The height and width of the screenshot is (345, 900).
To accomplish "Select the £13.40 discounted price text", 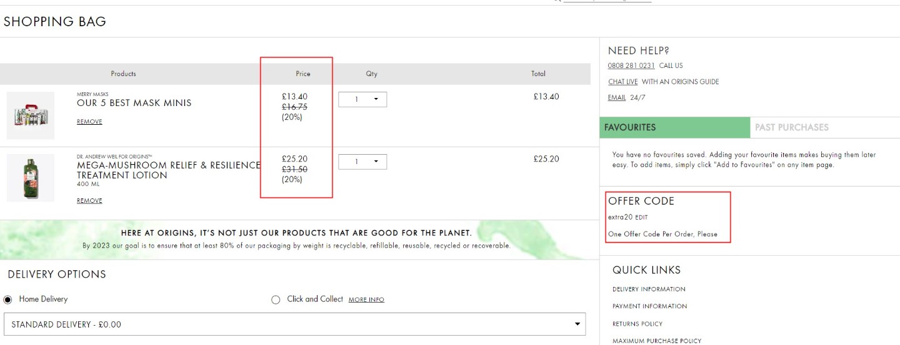I will (x=294, y=97).
